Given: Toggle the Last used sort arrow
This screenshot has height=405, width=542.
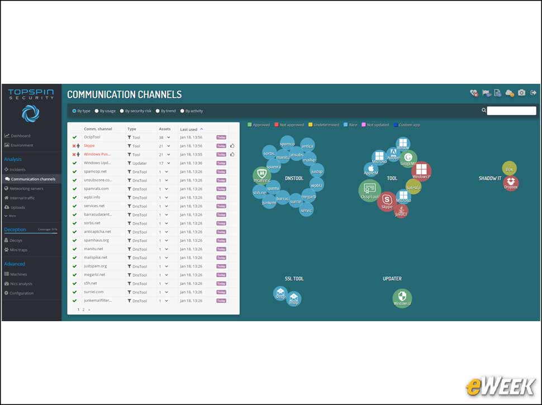Looking at the screenshot, I should [x=202, y=129].
